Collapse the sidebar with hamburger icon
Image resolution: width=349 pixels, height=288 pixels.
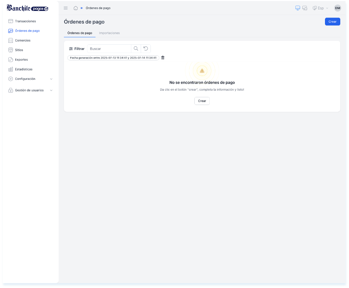pyautogui.click(x=66, y=8)
